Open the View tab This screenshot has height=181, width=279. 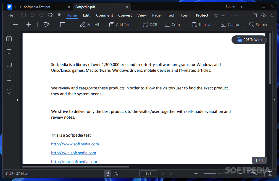[x=141, y=15]
